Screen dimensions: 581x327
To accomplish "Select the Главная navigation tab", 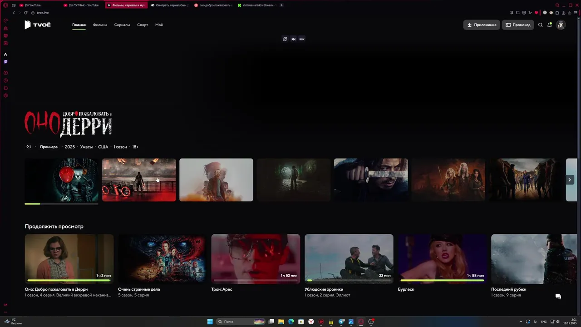I will click(x=79, y=25).
